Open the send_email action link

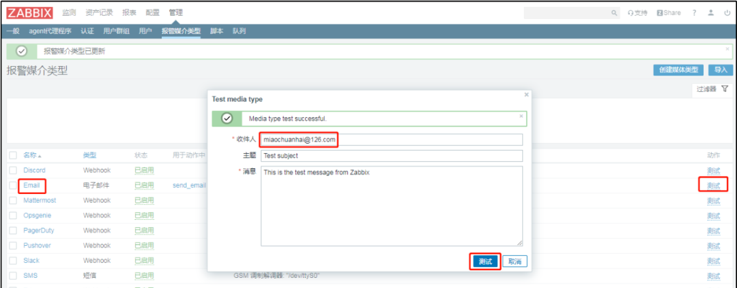click(190, 185)
